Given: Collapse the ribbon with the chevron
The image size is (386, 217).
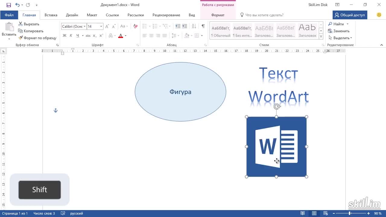Looking at the screenshot, I should point(381,45).
